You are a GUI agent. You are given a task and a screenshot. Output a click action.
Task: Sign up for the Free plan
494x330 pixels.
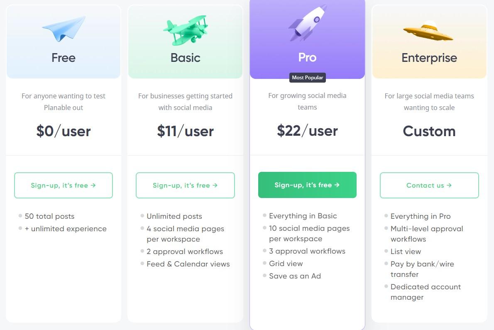click(64, 185)
